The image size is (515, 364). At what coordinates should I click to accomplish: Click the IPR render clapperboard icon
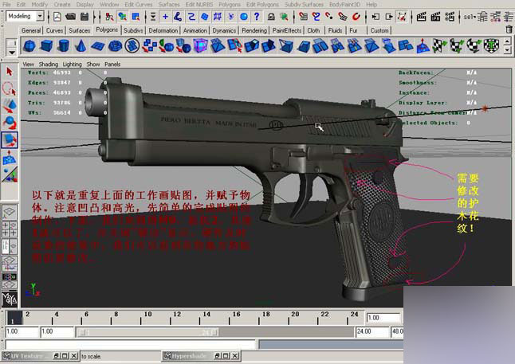point(435,17)
